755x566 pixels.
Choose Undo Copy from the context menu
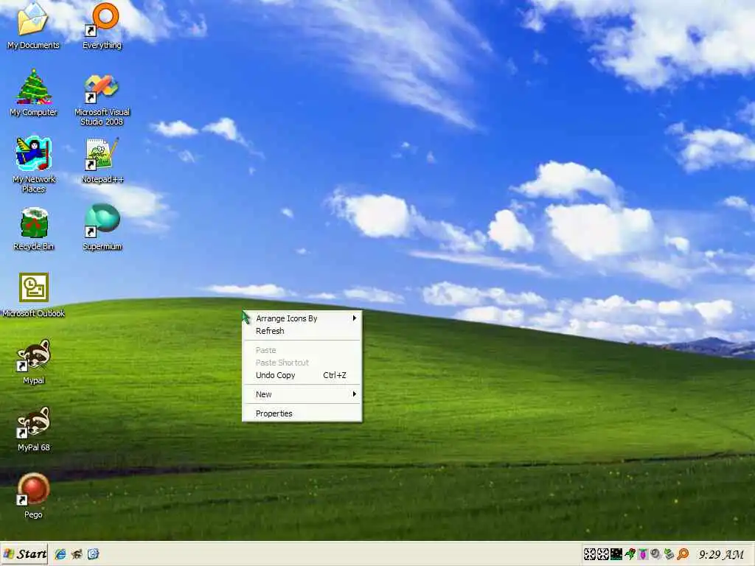pyautogui.click(x=302, y=375)
